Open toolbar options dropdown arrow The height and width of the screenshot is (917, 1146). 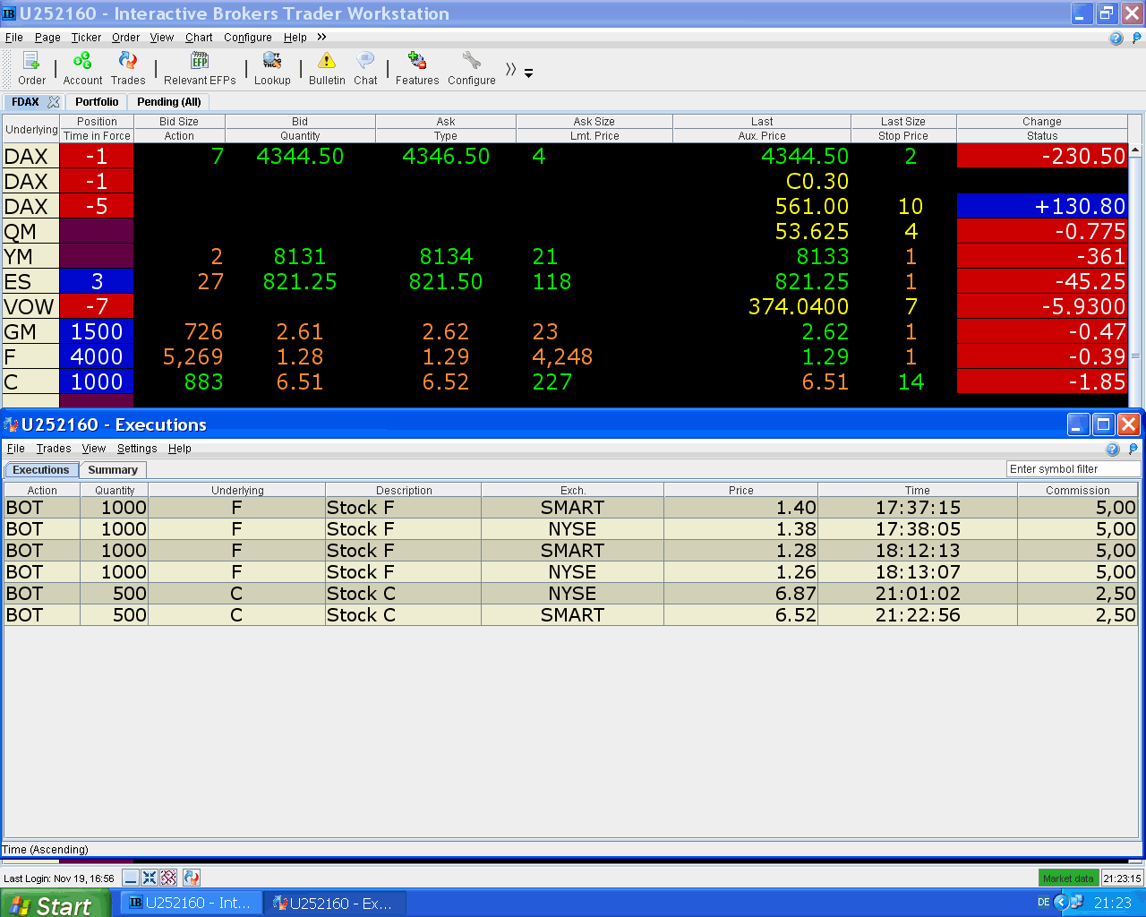point(528,73)
